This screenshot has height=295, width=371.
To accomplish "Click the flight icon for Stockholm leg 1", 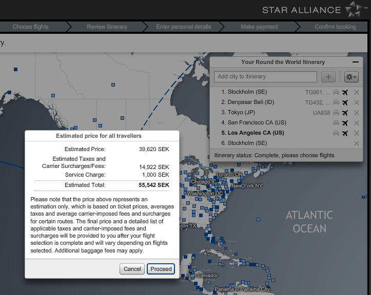I will (345, 92).
